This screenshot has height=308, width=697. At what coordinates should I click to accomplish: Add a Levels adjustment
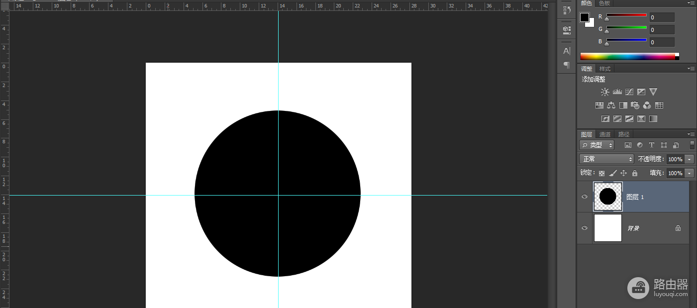(x=617, y=92)
